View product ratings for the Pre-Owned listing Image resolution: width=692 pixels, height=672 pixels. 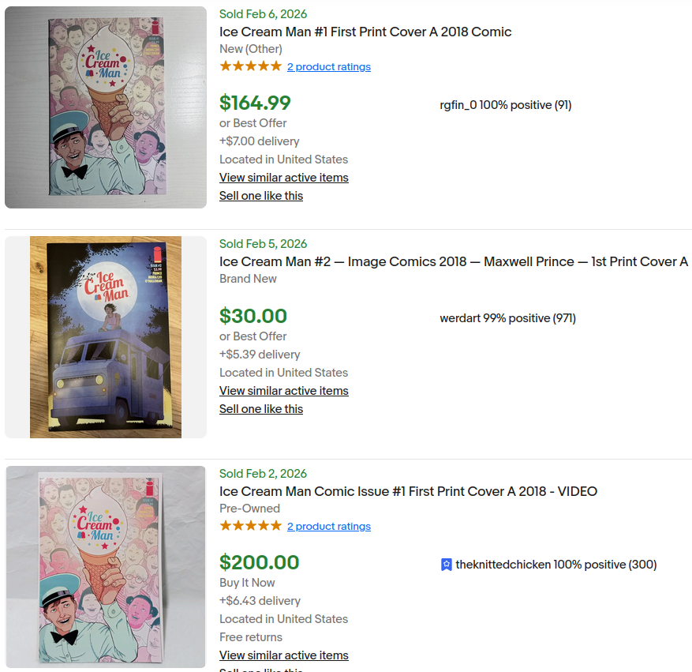pos(328,526)
